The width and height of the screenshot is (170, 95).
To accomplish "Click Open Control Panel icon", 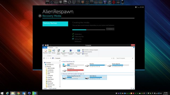I will click(79, 52).
